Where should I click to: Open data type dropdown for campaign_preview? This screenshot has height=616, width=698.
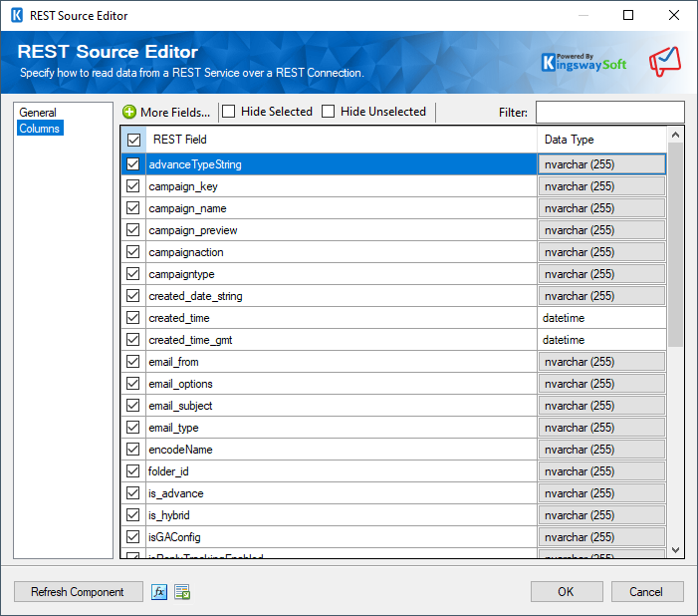click(601, 230)
